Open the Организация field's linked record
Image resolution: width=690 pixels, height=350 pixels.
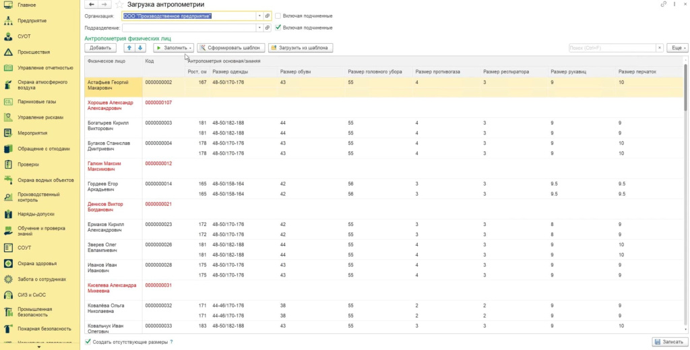(267, 16)
